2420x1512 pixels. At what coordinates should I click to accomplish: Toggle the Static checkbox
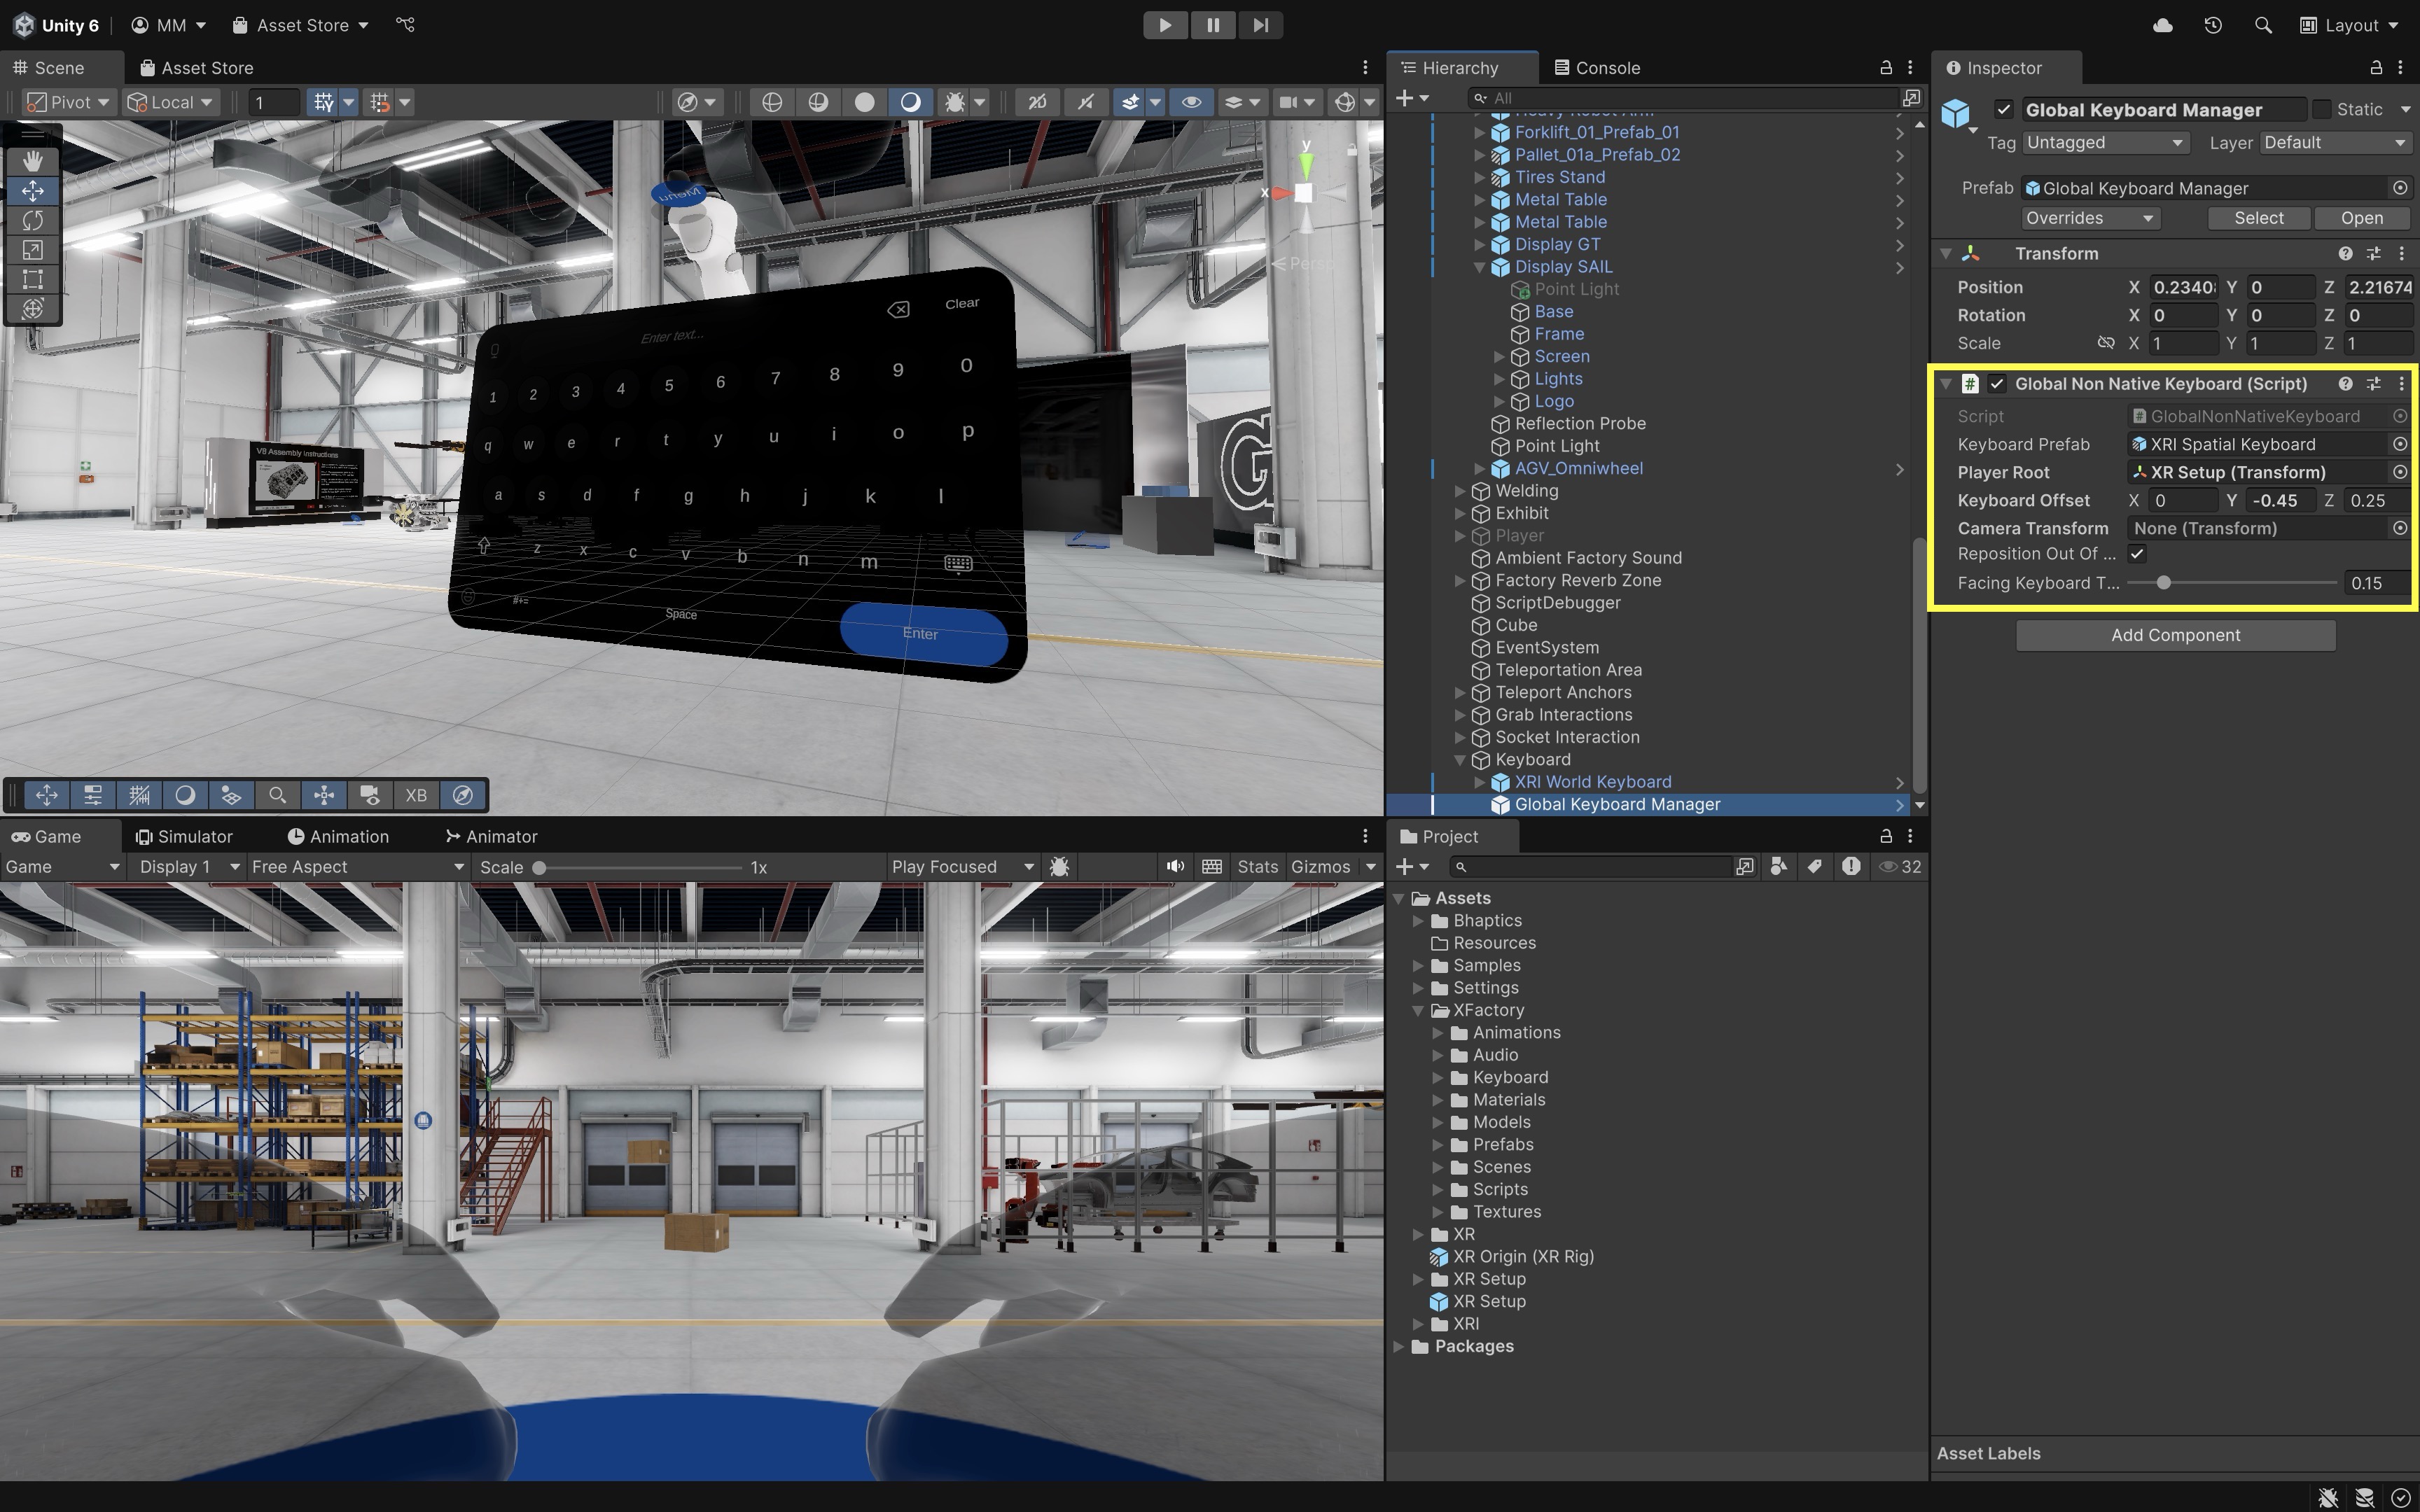[2322, 109]
